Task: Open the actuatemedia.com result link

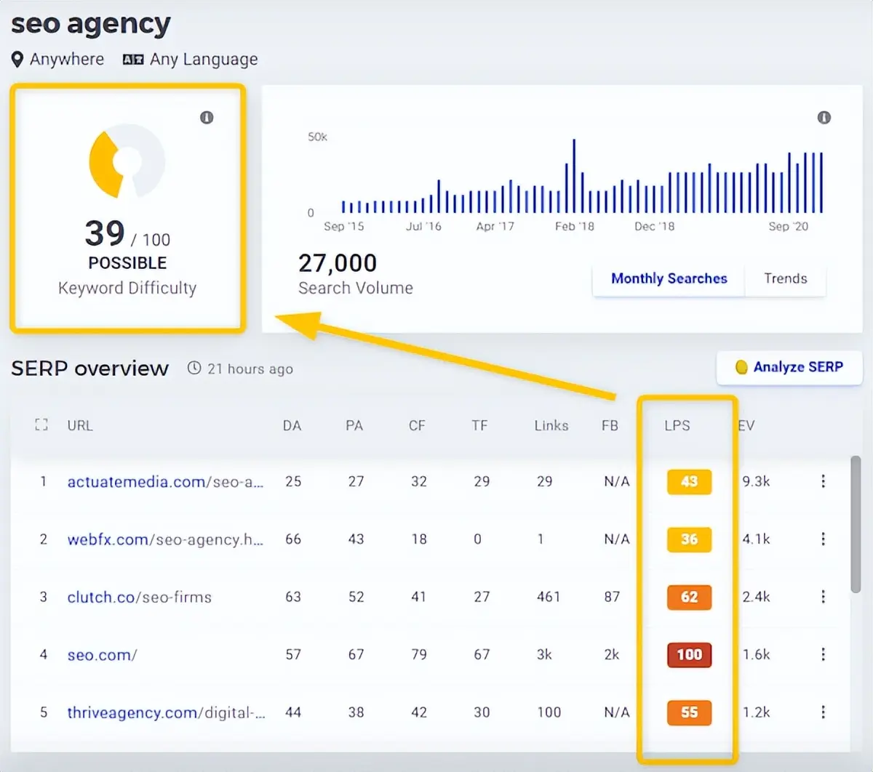Action: [x=165, y=482]
